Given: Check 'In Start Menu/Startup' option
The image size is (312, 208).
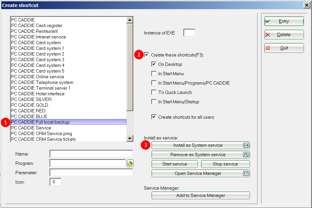Looking at the screenshot, I should (154, 102).
